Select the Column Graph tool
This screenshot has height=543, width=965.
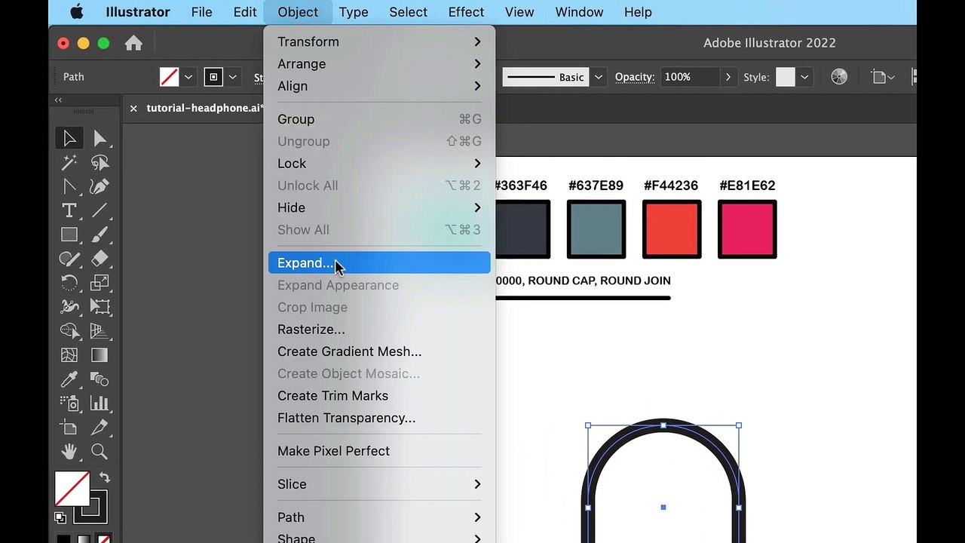point(100,403)
